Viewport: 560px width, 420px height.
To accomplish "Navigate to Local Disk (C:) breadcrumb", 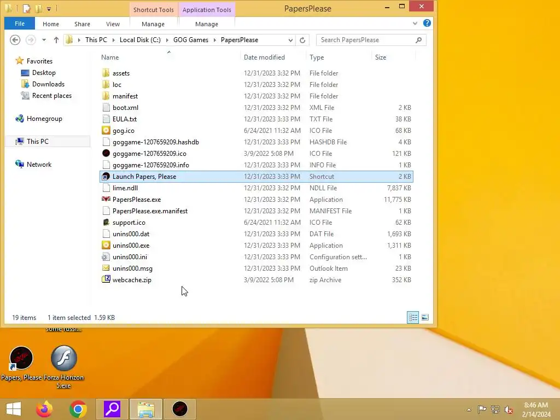I will click(140, 39).
